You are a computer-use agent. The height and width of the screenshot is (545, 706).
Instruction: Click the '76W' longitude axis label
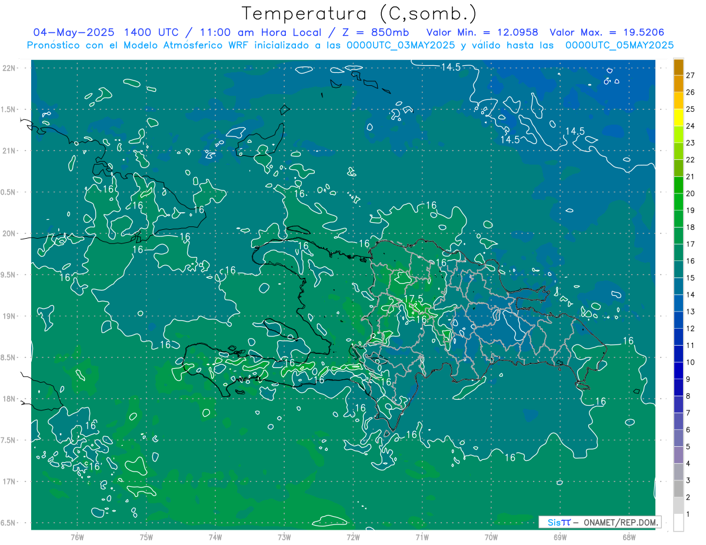pyautogui.click(x=77, y=537)
